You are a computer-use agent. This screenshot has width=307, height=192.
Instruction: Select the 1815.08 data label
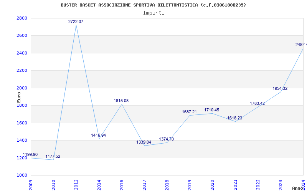point(121,101)
